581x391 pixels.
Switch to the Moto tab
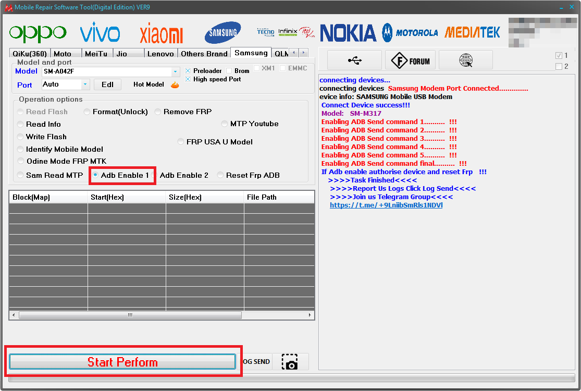click(x=65, y=54)
